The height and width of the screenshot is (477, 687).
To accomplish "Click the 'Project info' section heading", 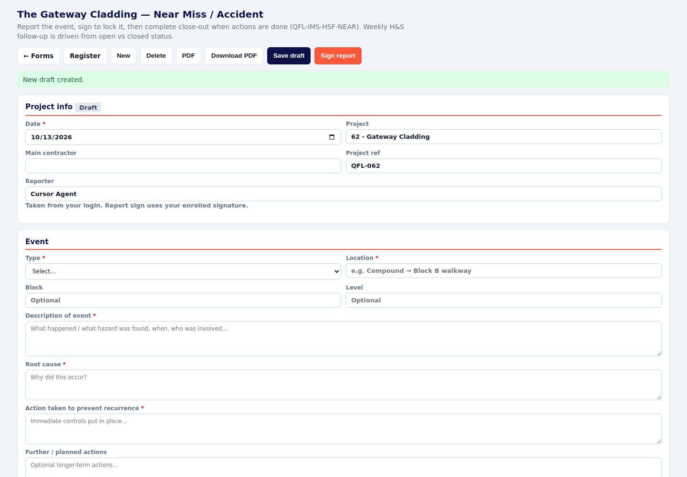I will pyautogui.click(x=49, y=106).
